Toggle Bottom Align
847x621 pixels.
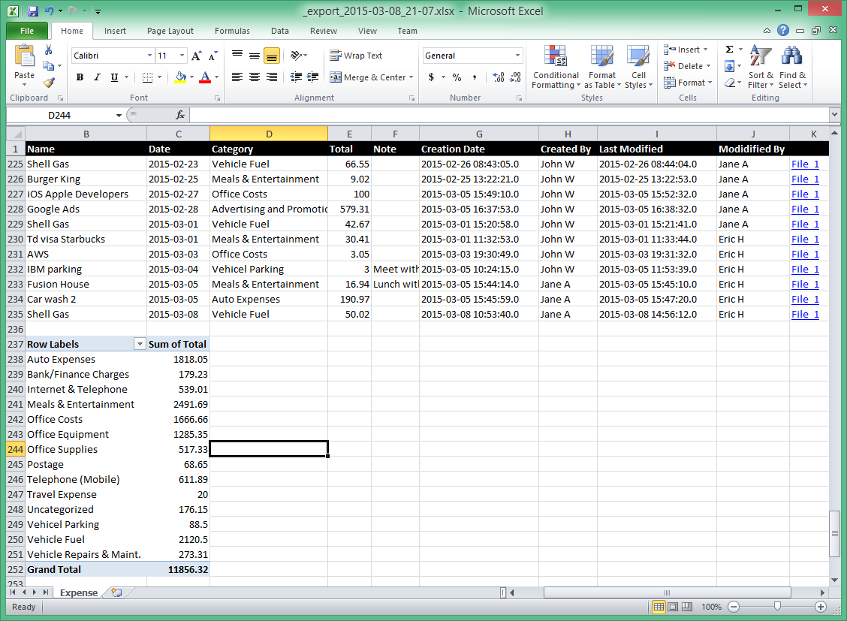(x=272, y=55)
